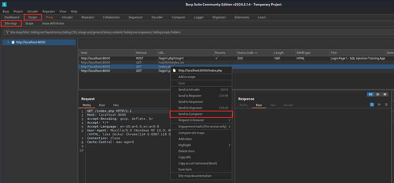The height and width of the screenshot is (183, 394).
Task: Open the Help menu
Action: pos(74,11)
